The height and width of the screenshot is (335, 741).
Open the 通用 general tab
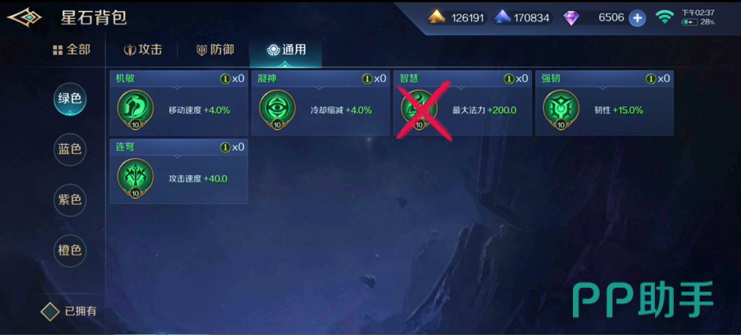click(286, 50)
